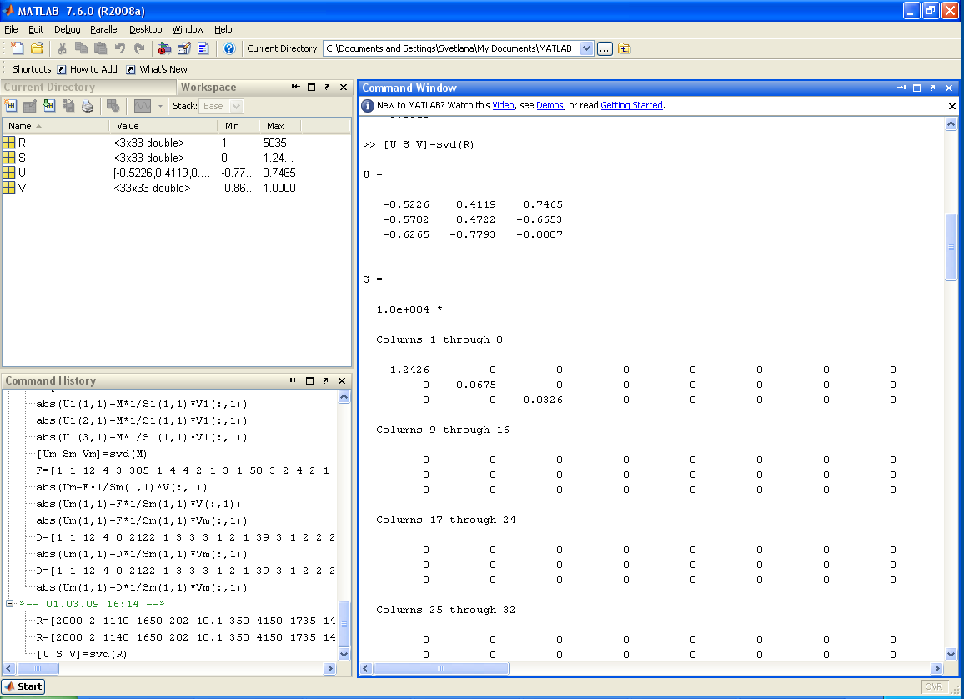The image size is (964, 699).
Task: Open the Parallel menu
Action: pyautogui.click(x=104, y=29)
